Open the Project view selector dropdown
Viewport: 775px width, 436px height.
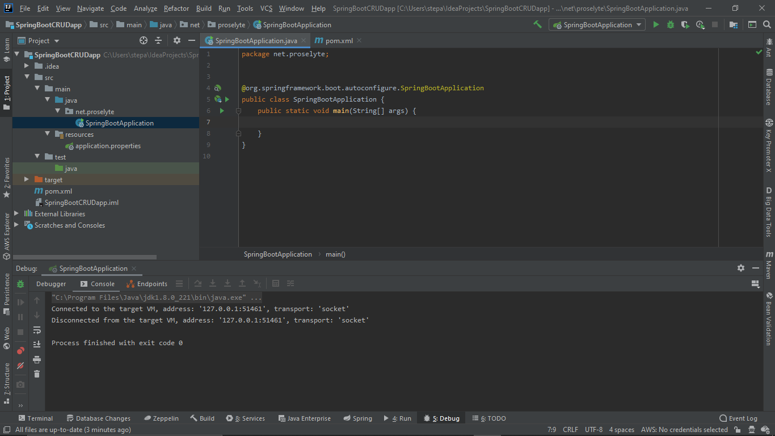coord(39,40)
